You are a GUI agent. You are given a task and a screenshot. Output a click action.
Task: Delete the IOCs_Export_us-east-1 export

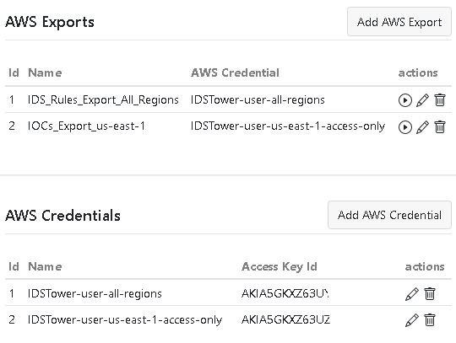tap(440, 127)
